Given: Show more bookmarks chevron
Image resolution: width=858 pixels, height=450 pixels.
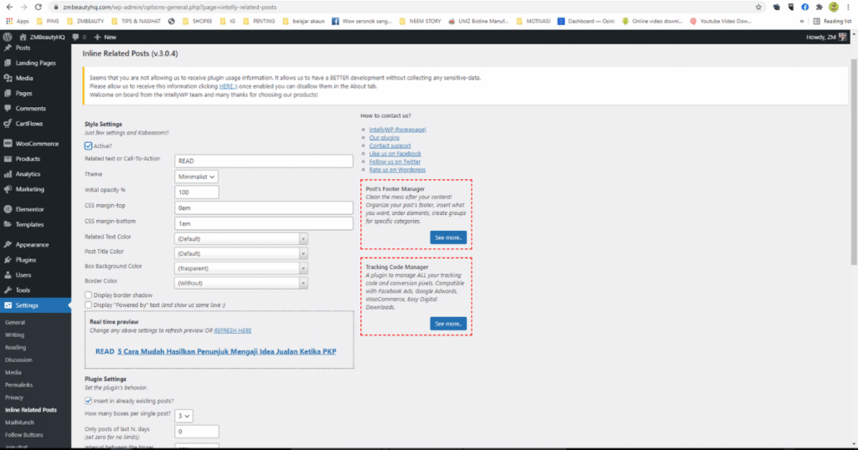Looking at the screenshot, I should (x=802, y=21).
